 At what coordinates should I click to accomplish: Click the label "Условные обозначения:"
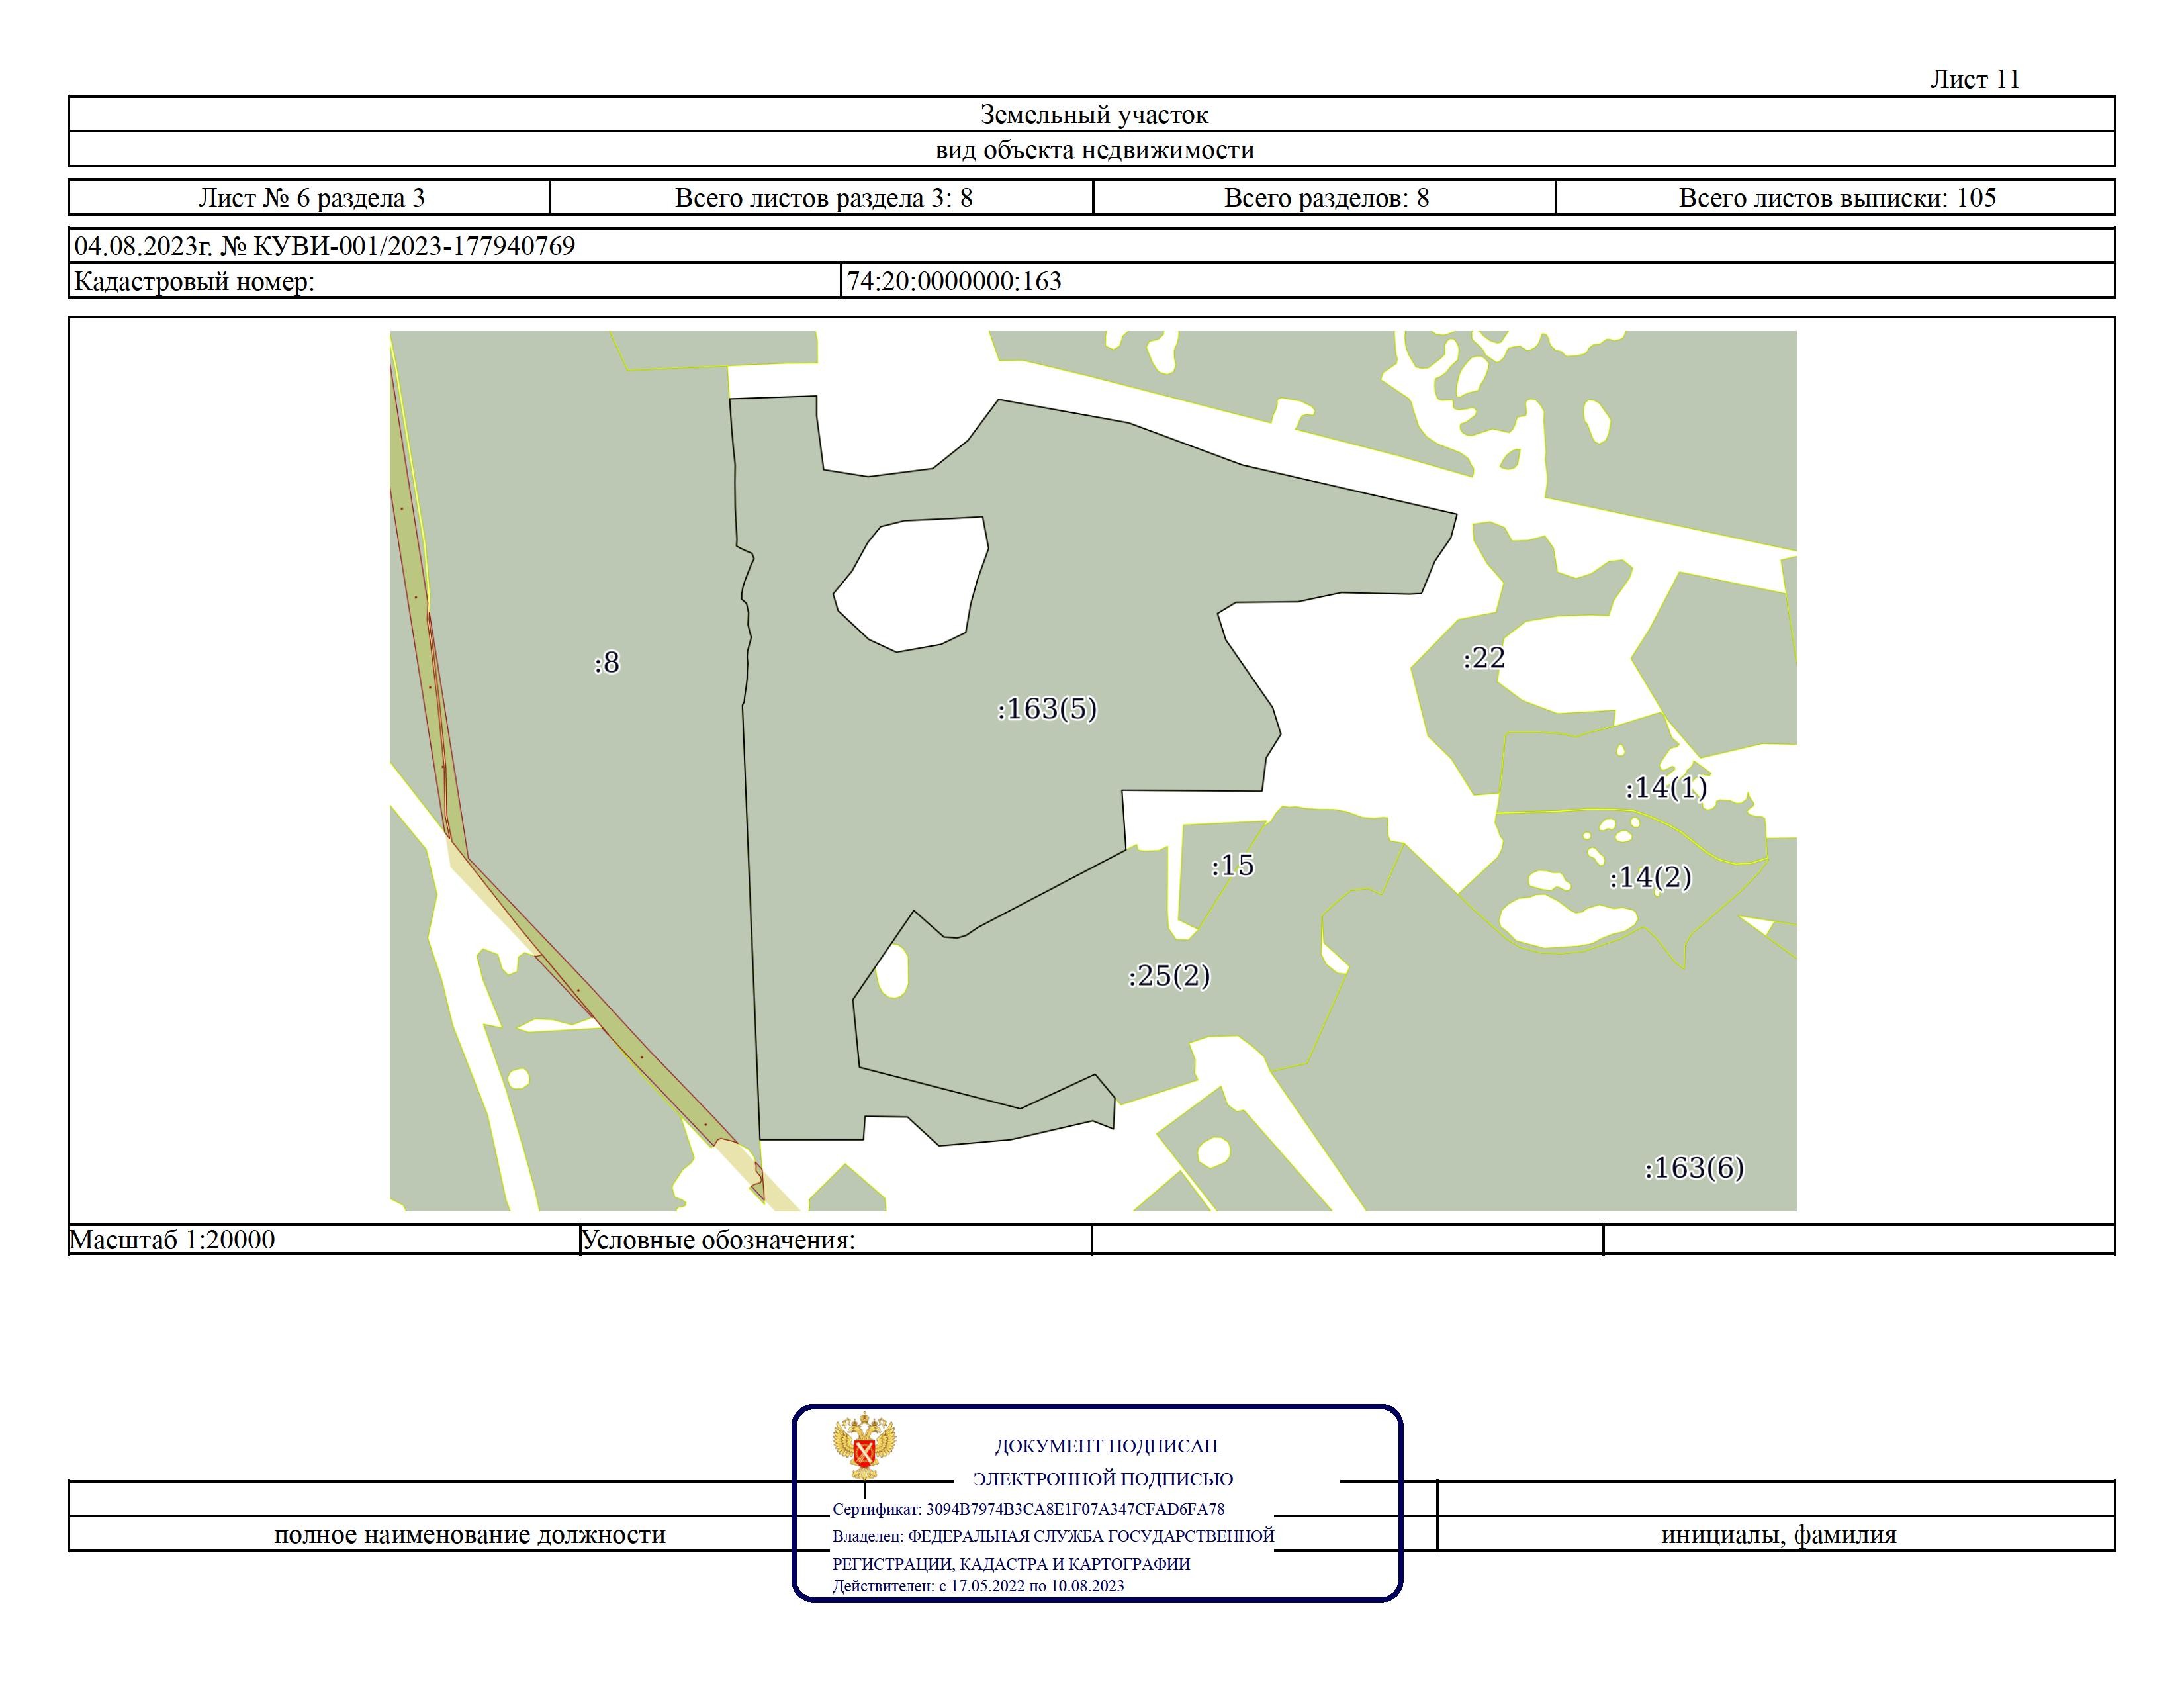(718, 1240)
